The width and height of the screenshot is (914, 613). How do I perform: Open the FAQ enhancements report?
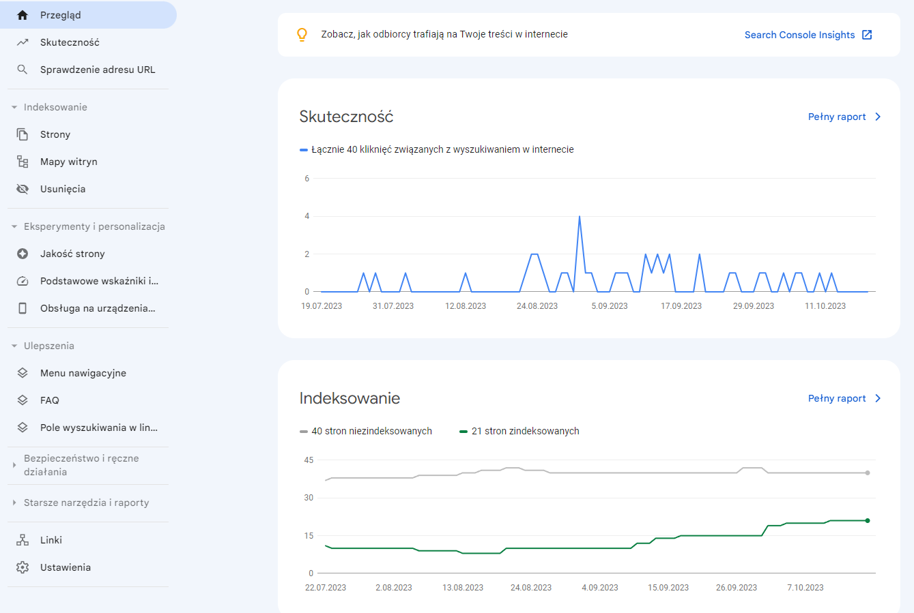click(50, 400)
